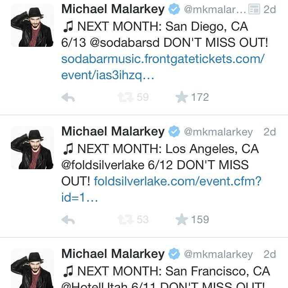Open Michael Malarkey avatar on Los Angeles tweet
288x288 pixels.
32,148
